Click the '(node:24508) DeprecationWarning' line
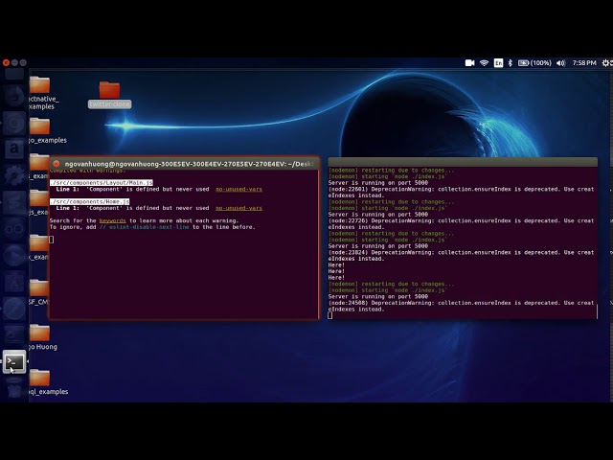The height and width of the screenshot is (460, 613). (461, 303)
